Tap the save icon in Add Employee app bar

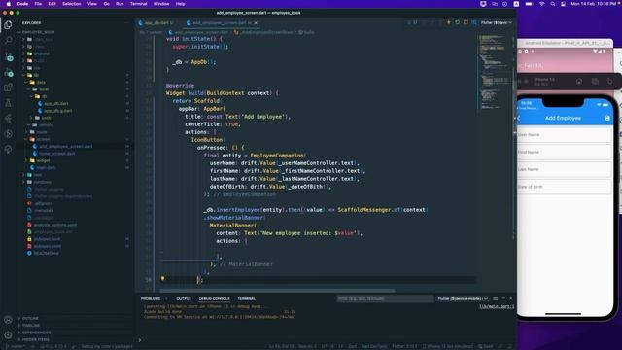click(606, 118)
